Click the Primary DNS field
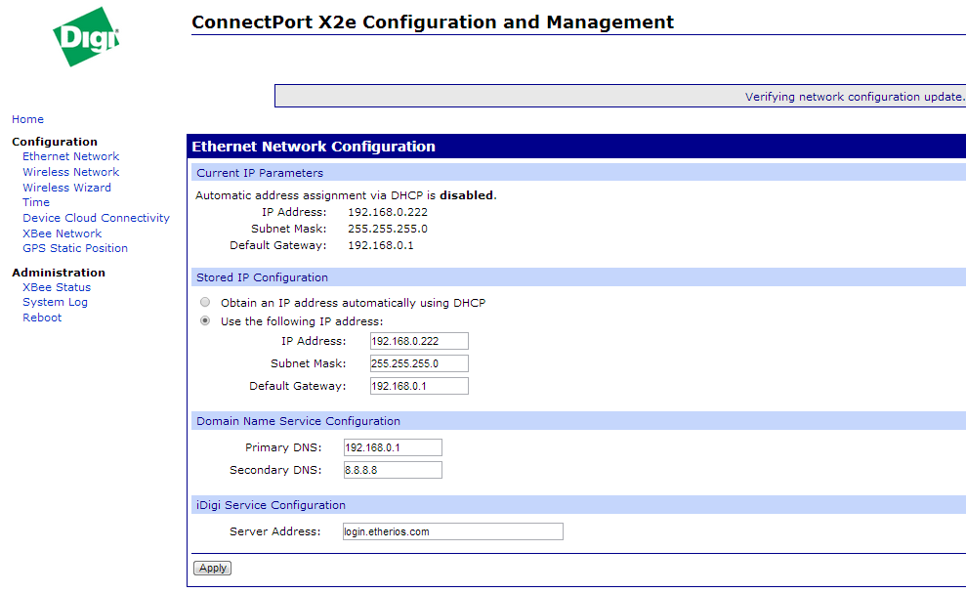966x593 pixels. pos(393,447)
